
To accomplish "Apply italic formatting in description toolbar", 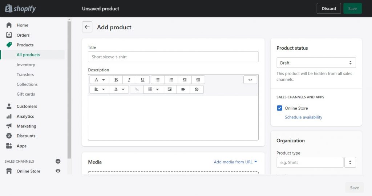I will pyautogui.click(x=129, y=80).
